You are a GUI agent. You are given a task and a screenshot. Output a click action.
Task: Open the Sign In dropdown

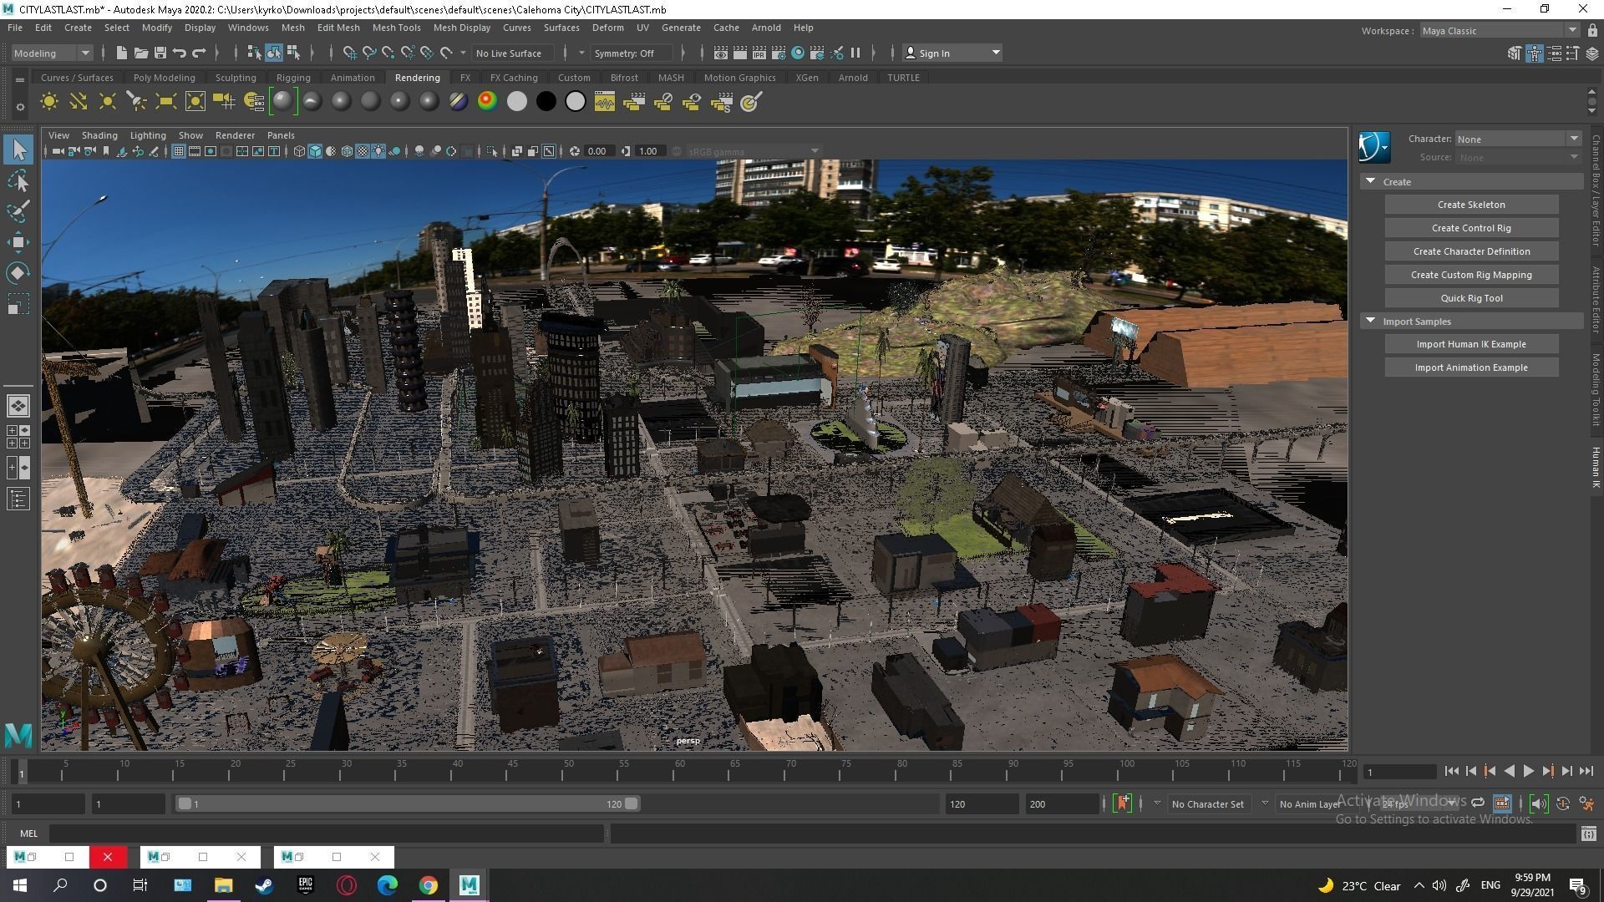(x=952, y=53)
